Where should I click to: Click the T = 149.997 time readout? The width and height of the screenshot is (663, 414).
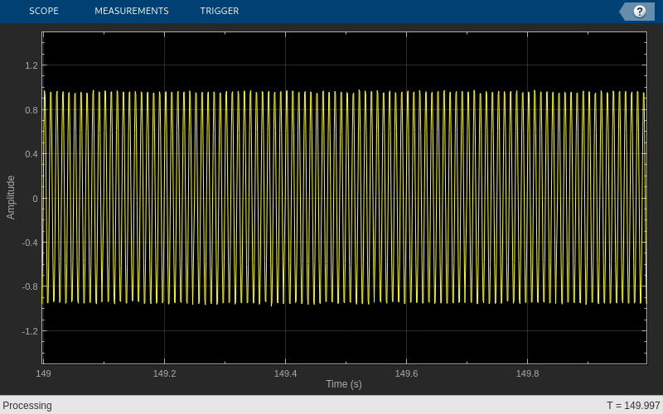pyautogui.click(x=633, y=406)
